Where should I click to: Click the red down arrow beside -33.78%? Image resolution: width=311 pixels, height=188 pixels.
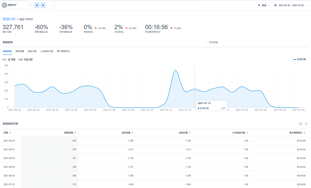tap(96, 28)
